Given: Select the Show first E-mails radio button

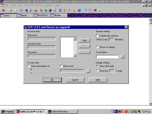Looking at the screenshot, I should click(x=97, y=71).
